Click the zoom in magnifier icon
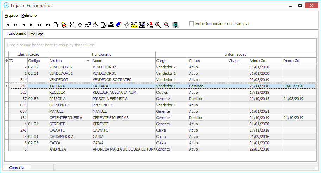The image size is (321, 173). pos(158,25)
